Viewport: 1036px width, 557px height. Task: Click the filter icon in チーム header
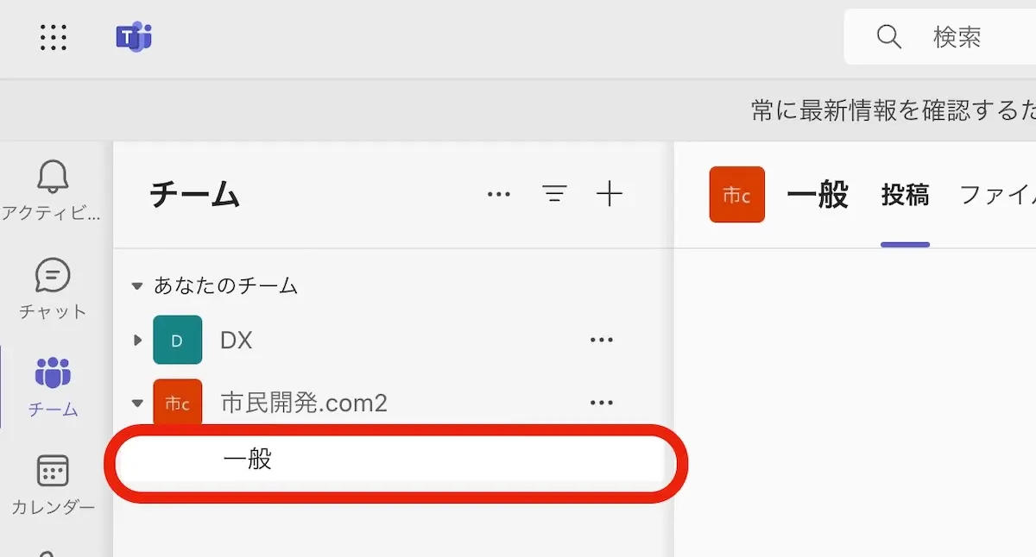[x=554, y=194]
